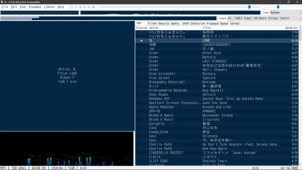Viewport: 302px width, 170px height.
Task: Open the Edit menu
Action: [x=14, y=7]
